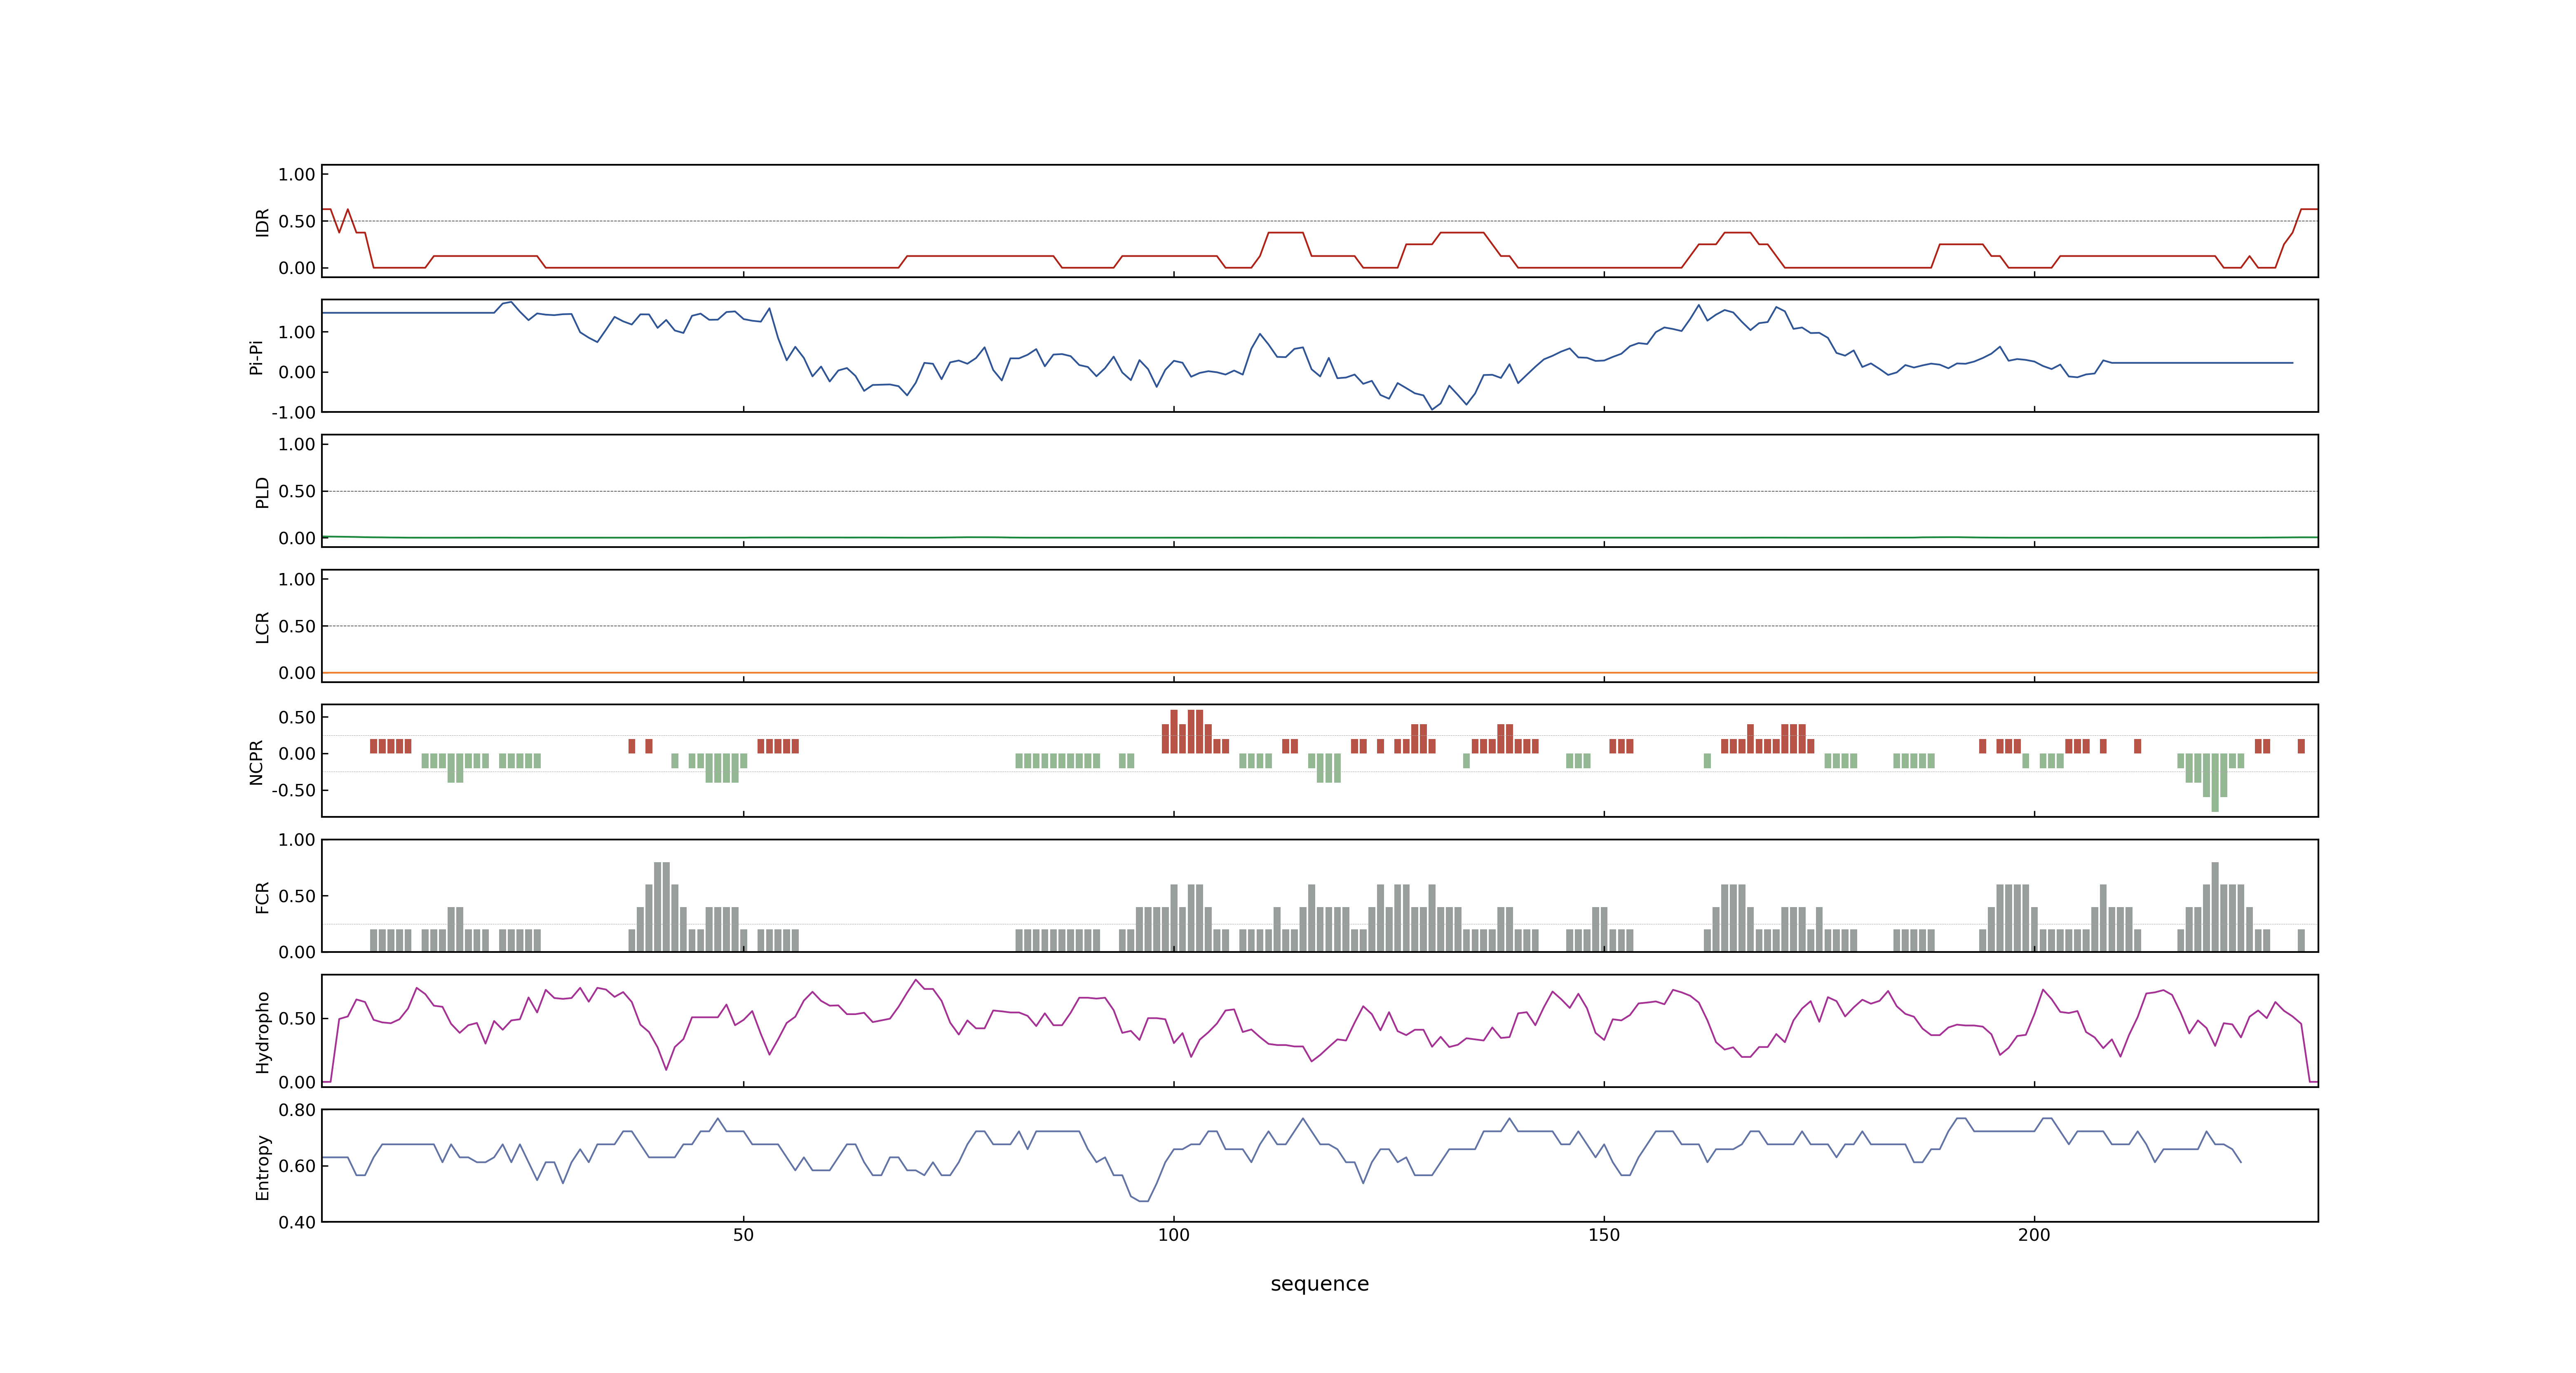
Task: Click the deepest green NCPR bar near 220
Action: click(x=2215, y=782)
